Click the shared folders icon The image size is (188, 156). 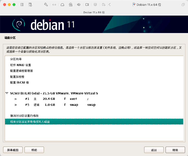104,5
